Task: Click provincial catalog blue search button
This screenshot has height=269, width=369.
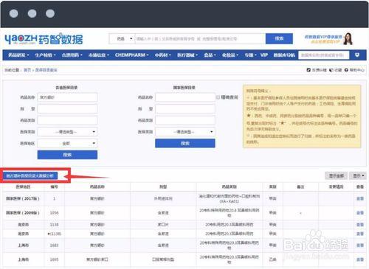Action: point(67,155)
